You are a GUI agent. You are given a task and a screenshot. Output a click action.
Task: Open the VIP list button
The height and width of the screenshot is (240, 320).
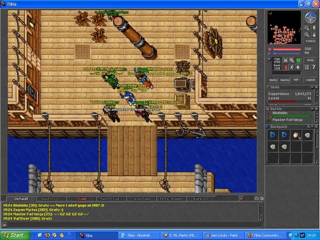(x=296, y=80)
